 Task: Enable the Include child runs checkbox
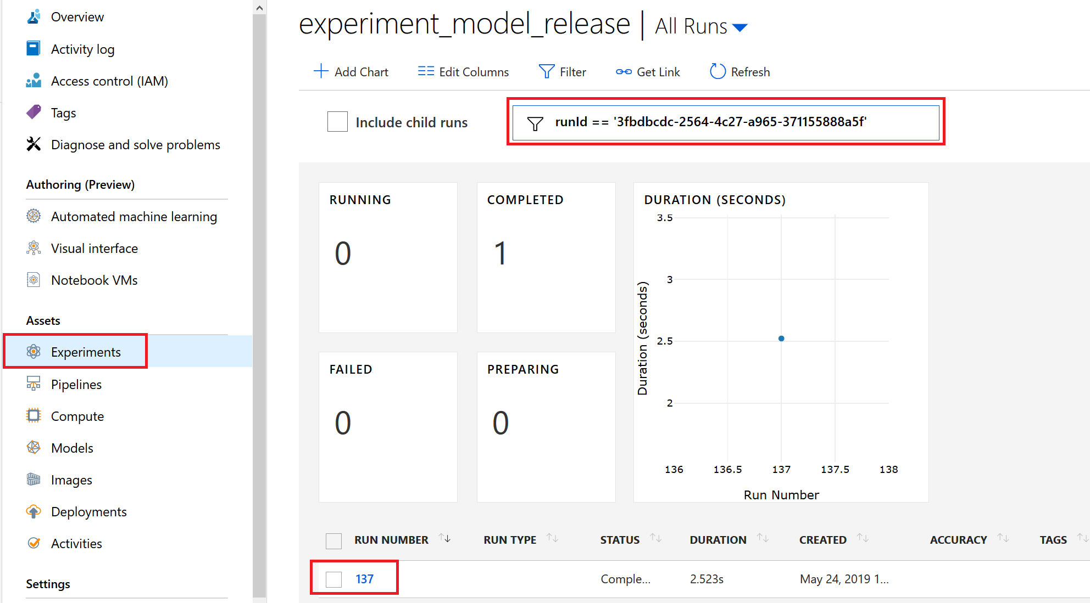pyautogui.click(x=337, y=122)
